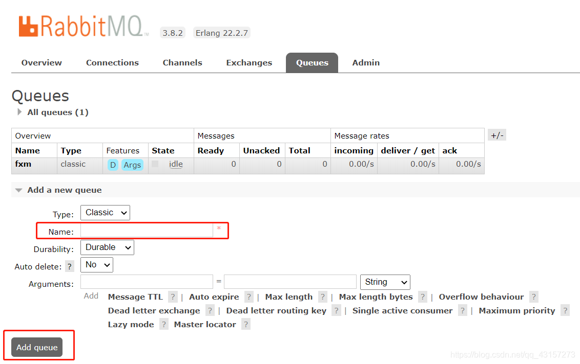Insert Max length argument

pyautogui.click(x=288, y=297)
